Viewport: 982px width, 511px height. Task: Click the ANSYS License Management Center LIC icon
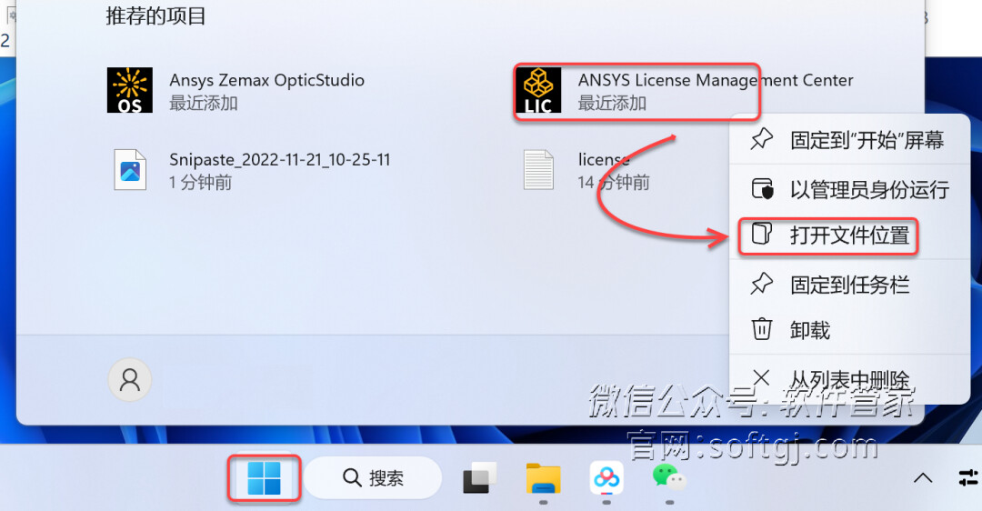538,91
